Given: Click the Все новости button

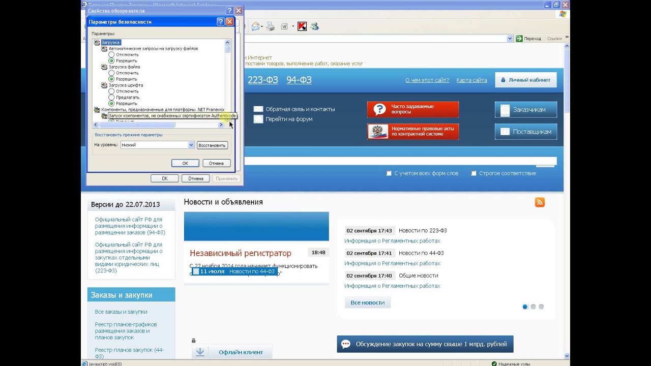Looking at the screenshot, I should point(368,302).
